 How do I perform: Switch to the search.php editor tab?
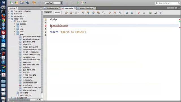click(x=69, y=8)
